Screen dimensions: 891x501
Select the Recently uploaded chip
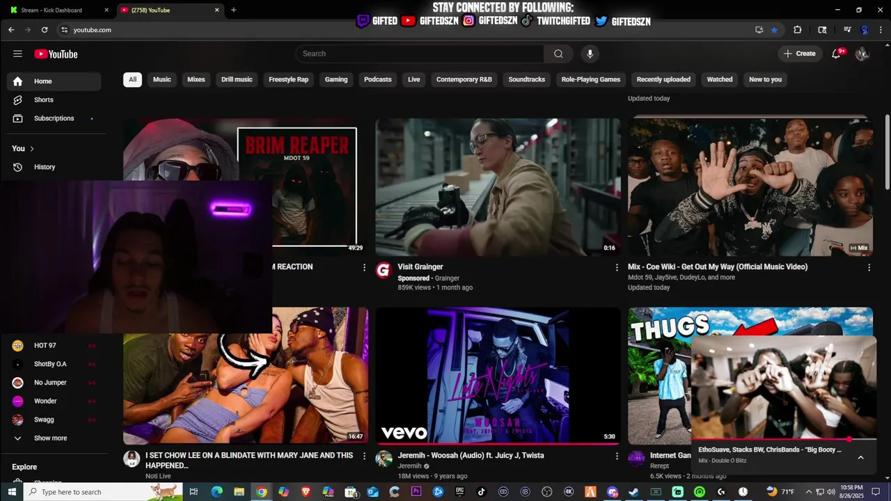click(663, 79)
